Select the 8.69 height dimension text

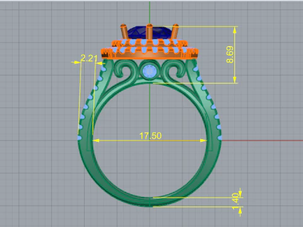[230, 55]
